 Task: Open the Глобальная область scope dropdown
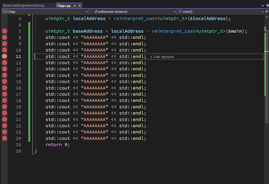(x=175, y=12)
